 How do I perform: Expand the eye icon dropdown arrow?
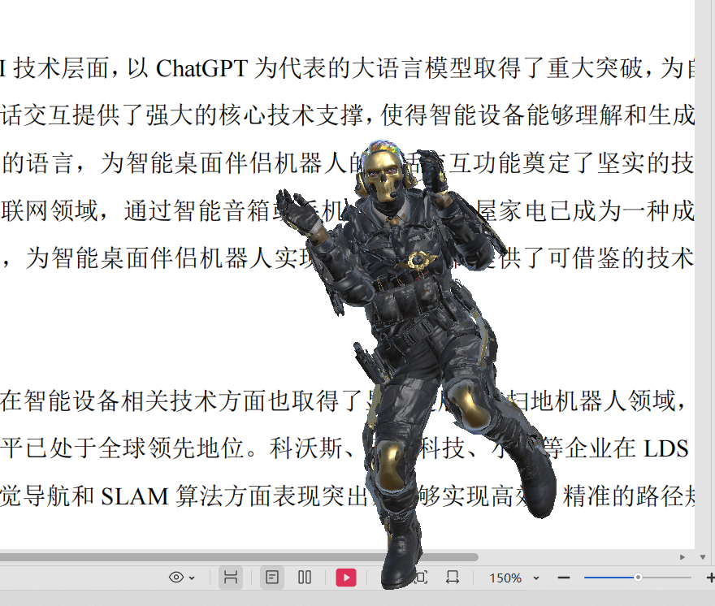(x=192, y=578)
